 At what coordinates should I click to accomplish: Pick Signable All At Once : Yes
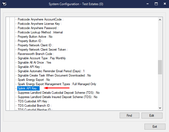pos(34,62)
